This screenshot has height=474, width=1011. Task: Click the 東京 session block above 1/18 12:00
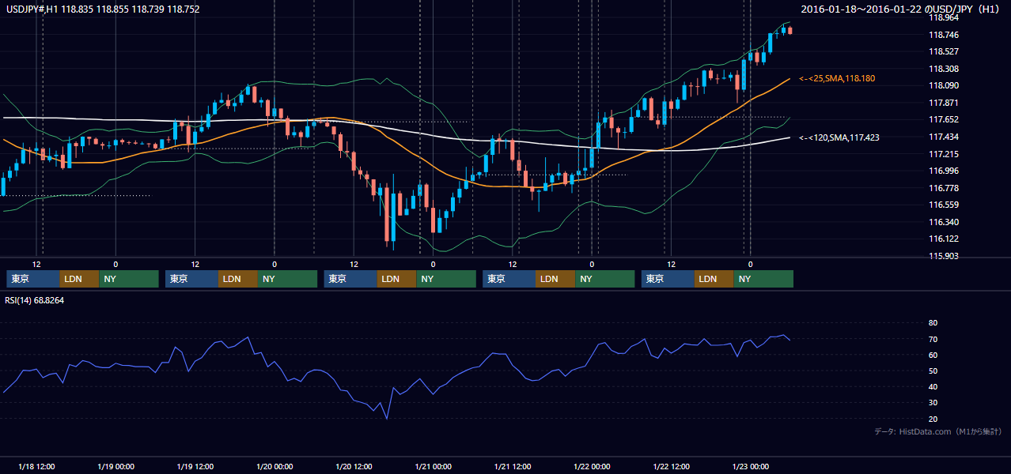pyautogui.click(x=32, y=279)
